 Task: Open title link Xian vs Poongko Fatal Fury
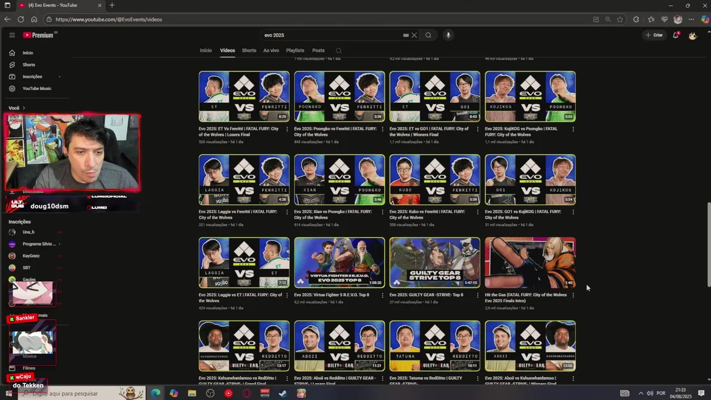(333, 214)
